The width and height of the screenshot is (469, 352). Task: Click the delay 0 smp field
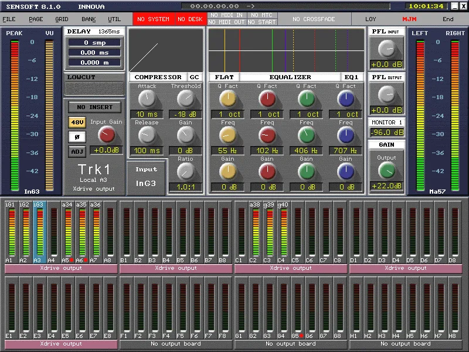point(94,42)
